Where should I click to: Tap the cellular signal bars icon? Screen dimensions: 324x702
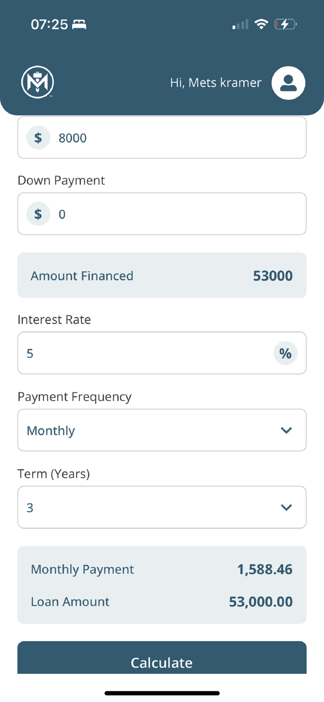240,24
